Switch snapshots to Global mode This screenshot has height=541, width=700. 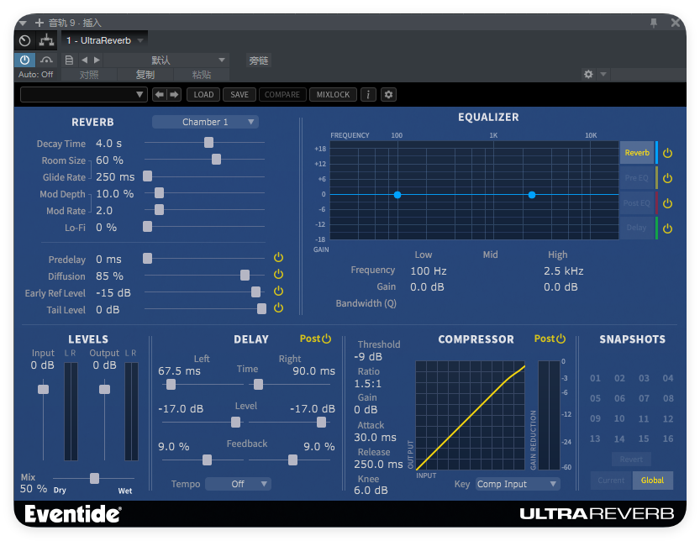(652, 481)
